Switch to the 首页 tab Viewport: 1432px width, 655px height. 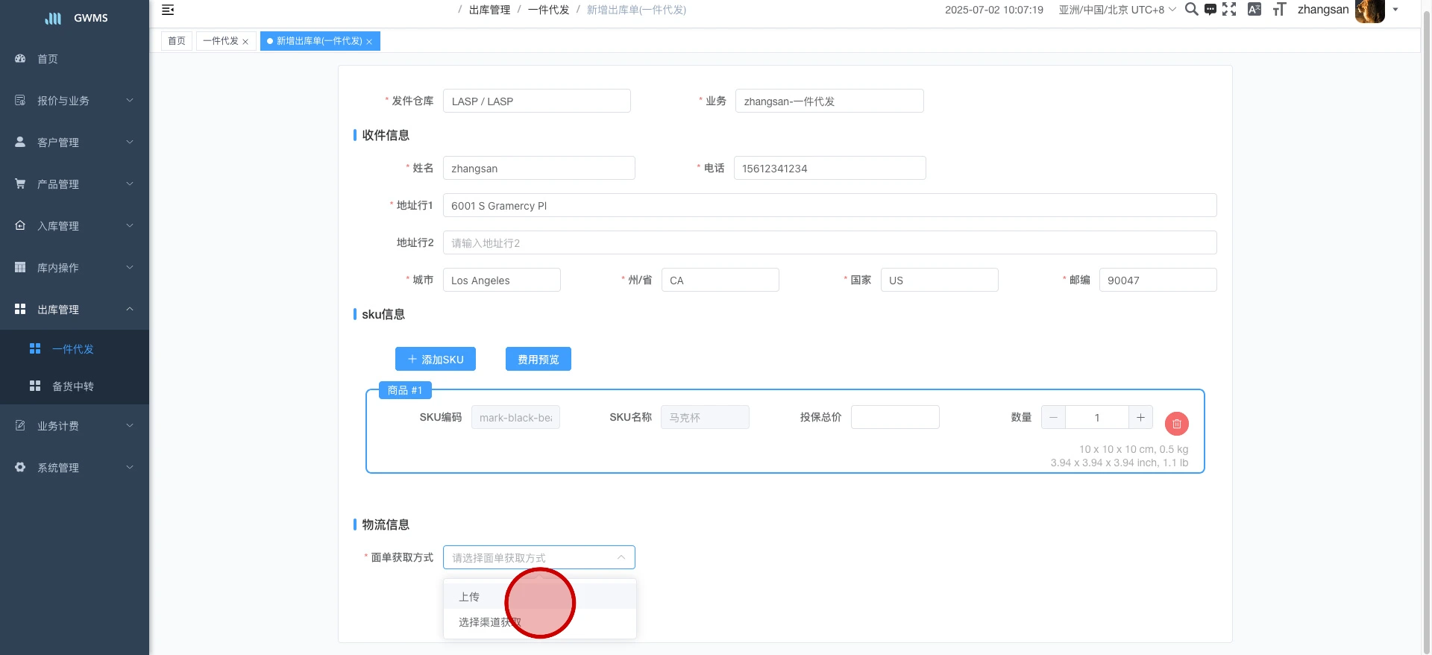[177, 41]
